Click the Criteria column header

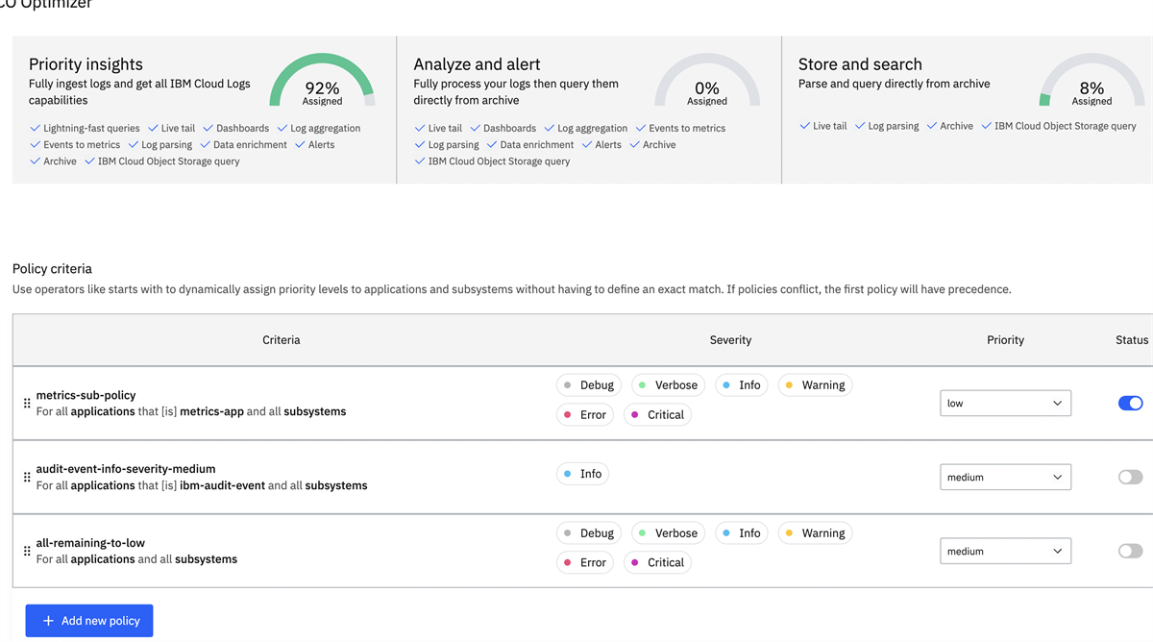(x=282, y=340)
